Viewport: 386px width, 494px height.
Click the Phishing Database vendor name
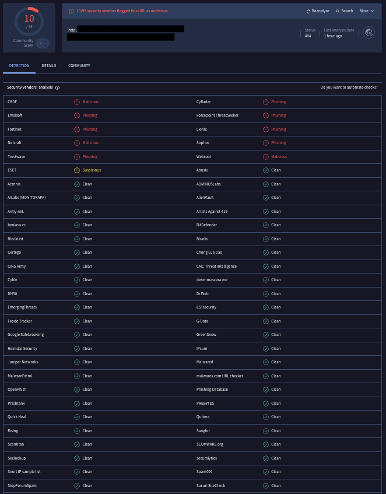[x=212, y=390]
